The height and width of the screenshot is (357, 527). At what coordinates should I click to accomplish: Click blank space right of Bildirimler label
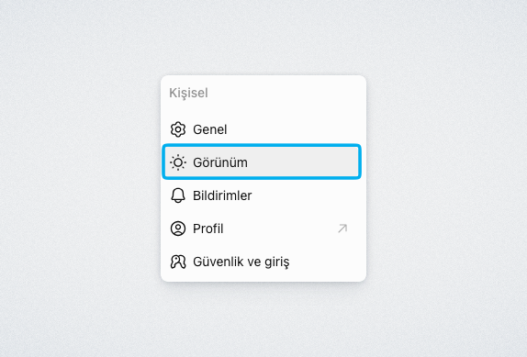pos(304,195)
